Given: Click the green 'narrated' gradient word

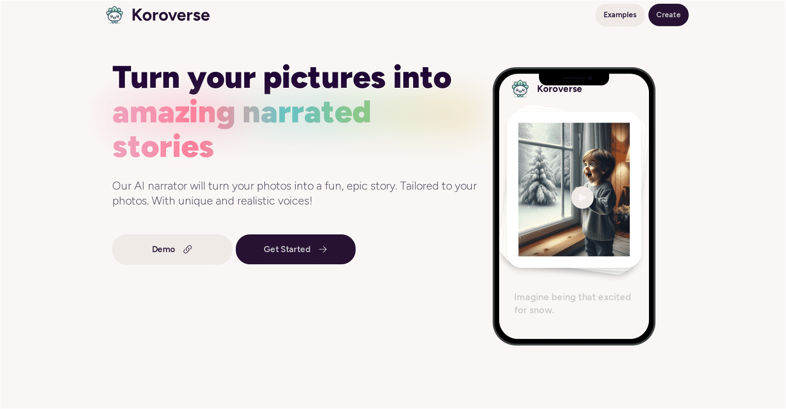Looking at the screenshot, I should click(x=307, y=112).
